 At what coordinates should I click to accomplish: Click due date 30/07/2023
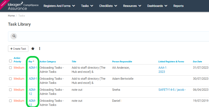pos(201,79)
